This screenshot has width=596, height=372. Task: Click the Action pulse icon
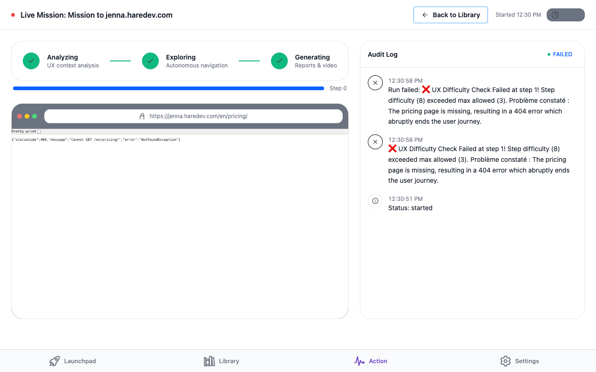(x=359, y=361)
